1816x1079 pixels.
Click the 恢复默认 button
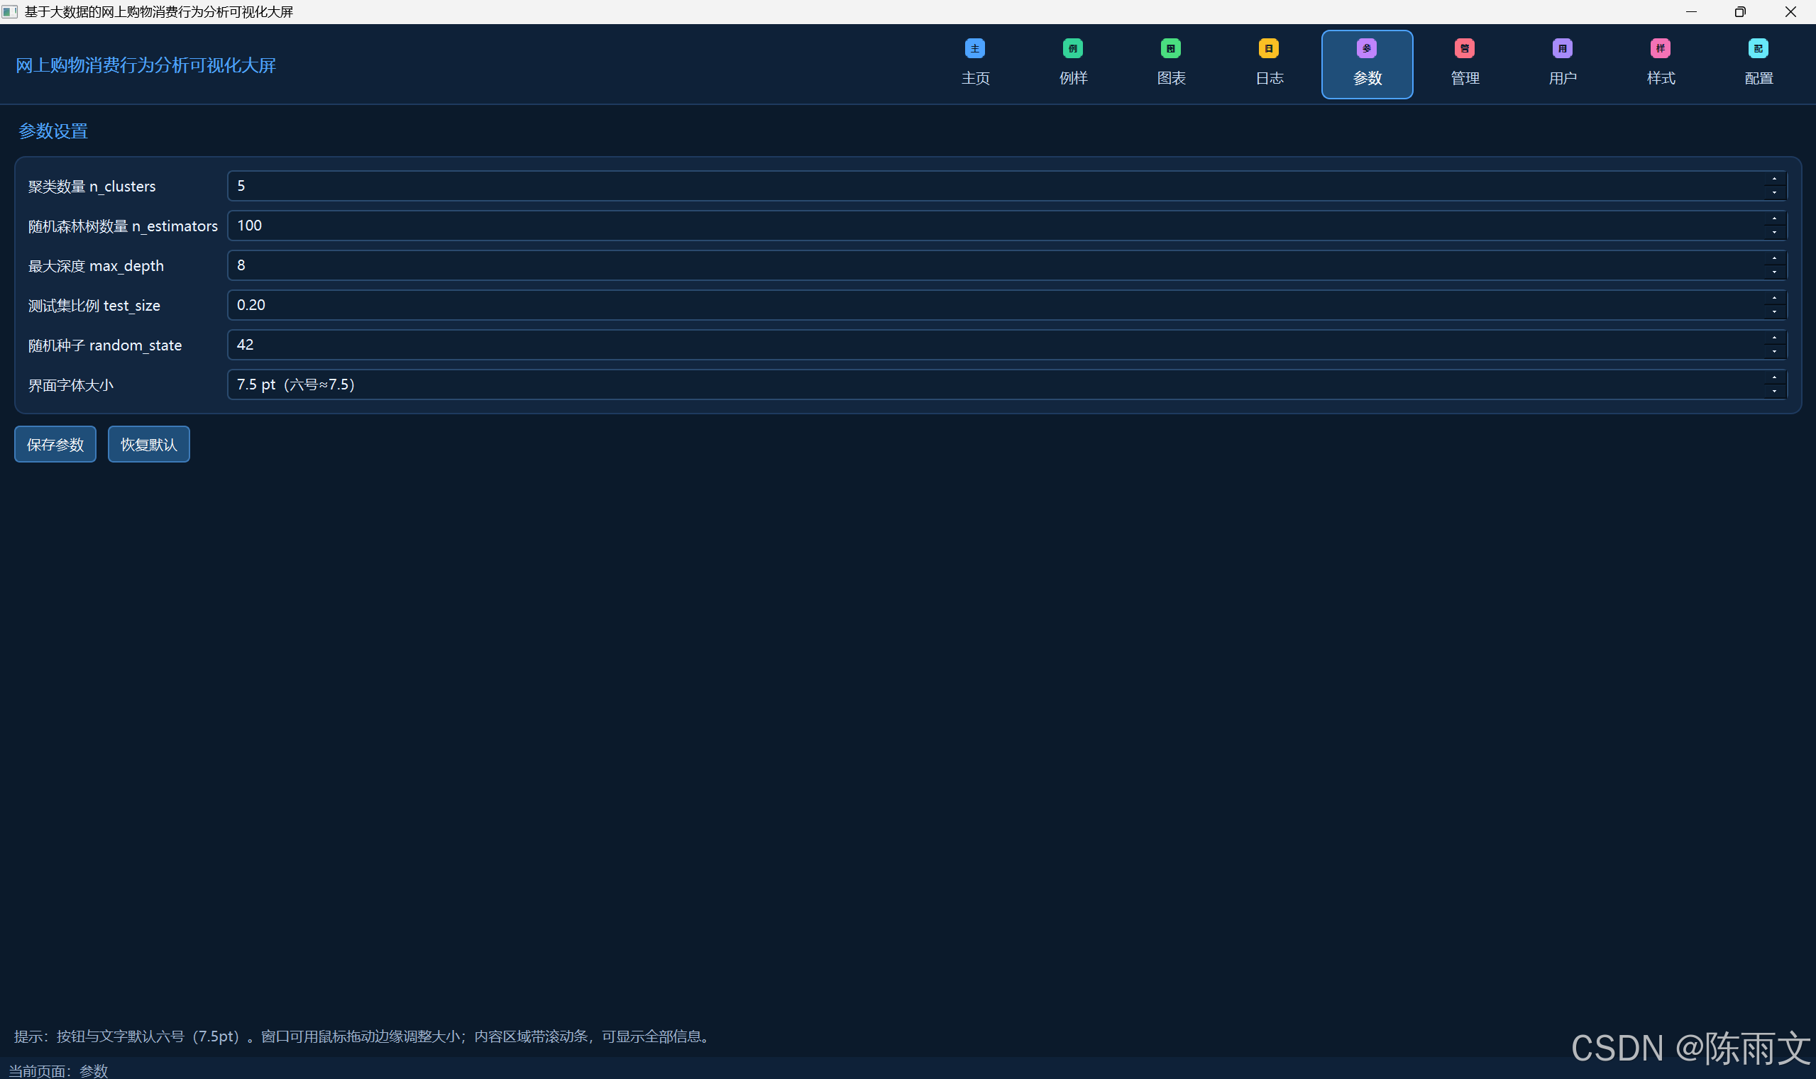tap(148, 444)
